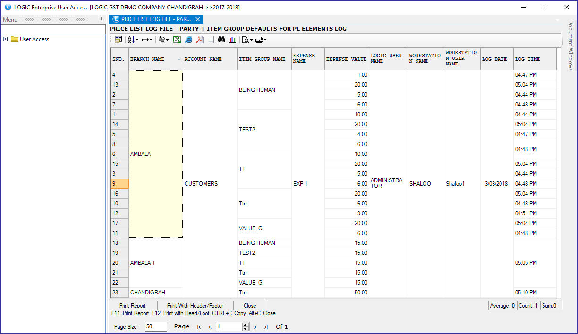Go to next page arrow
The width and height of the screenshot is (578, 334).
255,327
